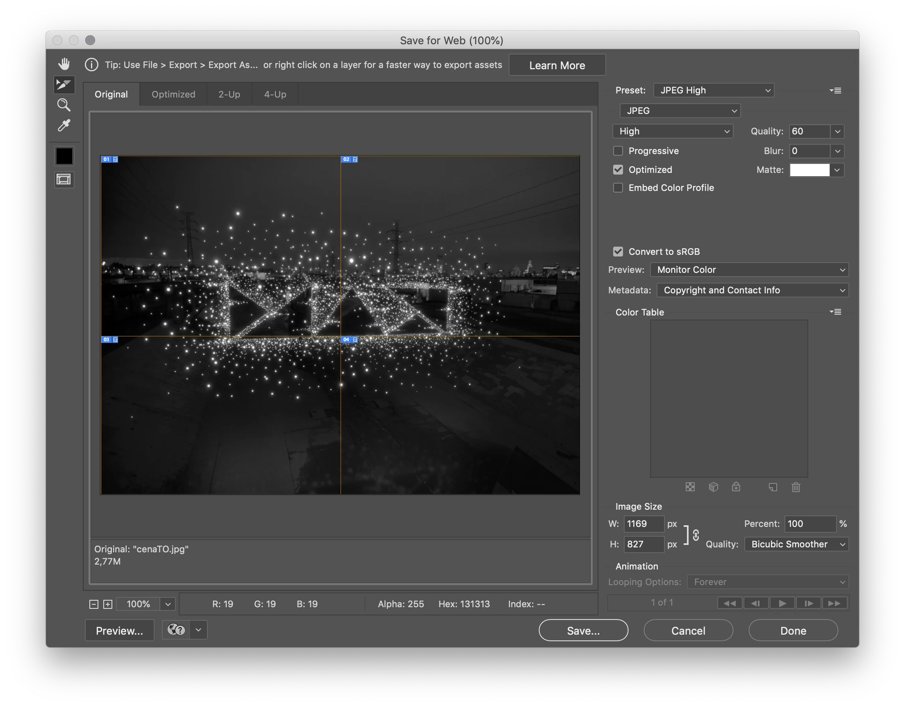Image resolution: width=905 pixels, height=708 pixels.
Task: Open the Color Table palette menu icon
Action: [x=835, y=312]
